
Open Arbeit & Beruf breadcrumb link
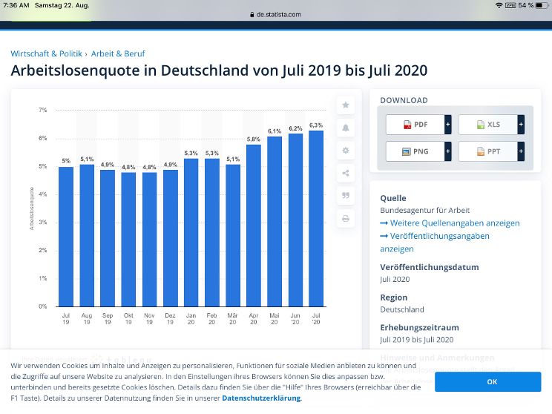(x=118, y=54)
